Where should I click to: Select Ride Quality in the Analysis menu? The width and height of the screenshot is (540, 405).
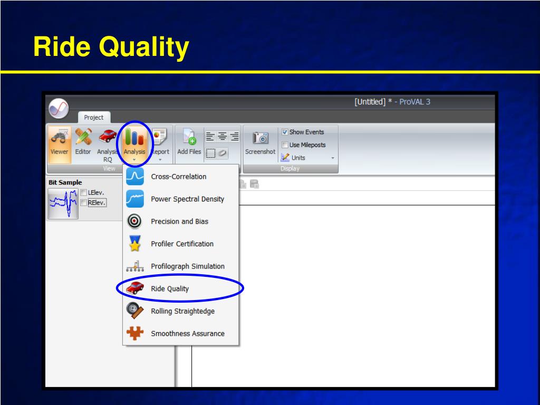click(180, 288)
